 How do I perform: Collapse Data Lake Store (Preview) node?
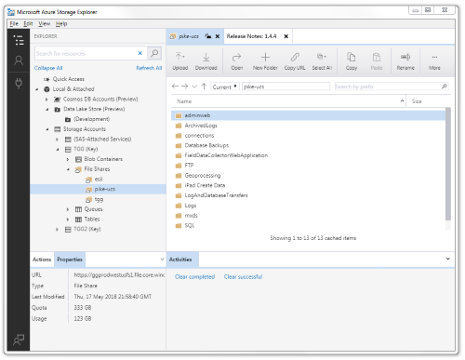[x=47, y=110]
